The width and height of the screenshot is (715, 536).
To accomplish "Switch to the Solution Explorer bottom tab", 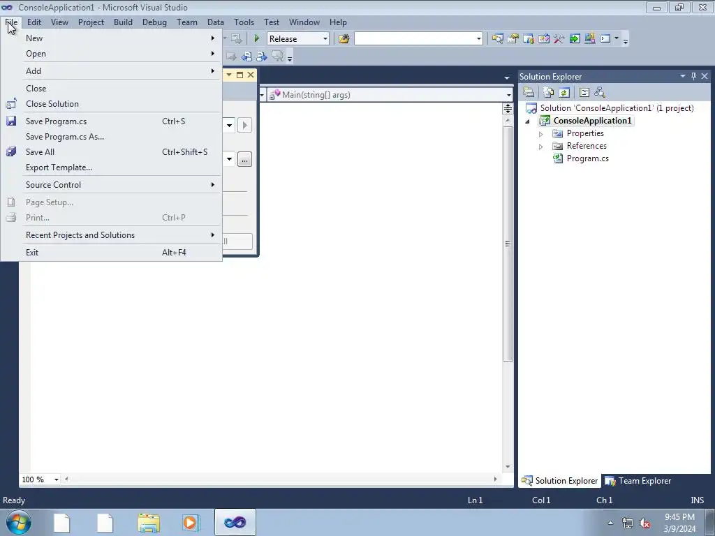I will 559,481.
